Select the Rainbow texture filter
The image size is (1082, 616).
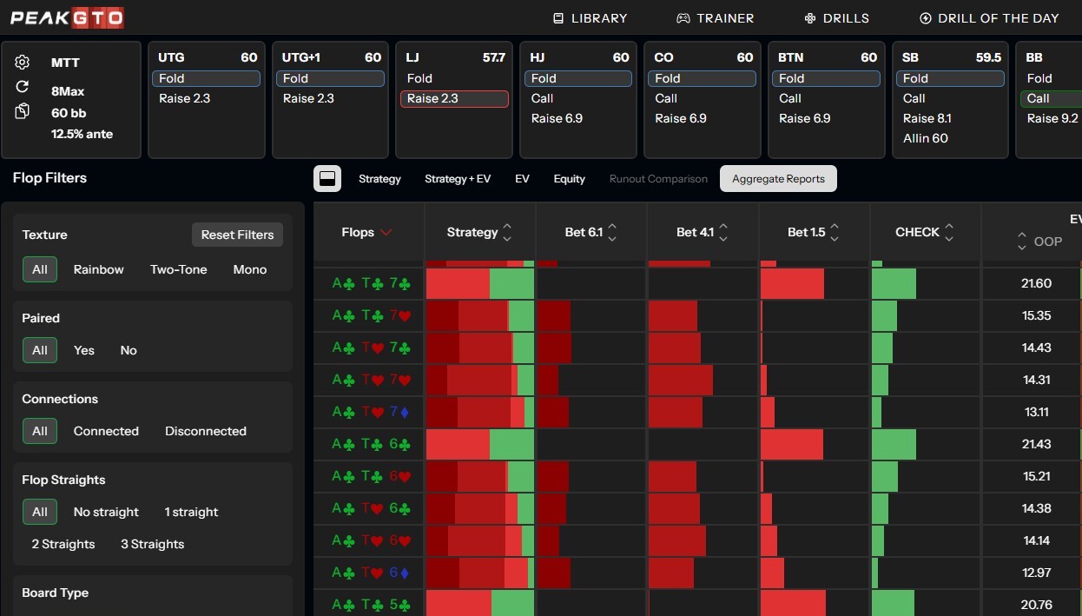[98, 269]
